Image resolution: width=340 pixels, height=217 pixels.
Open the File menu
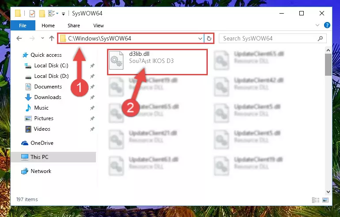(23, 26)
